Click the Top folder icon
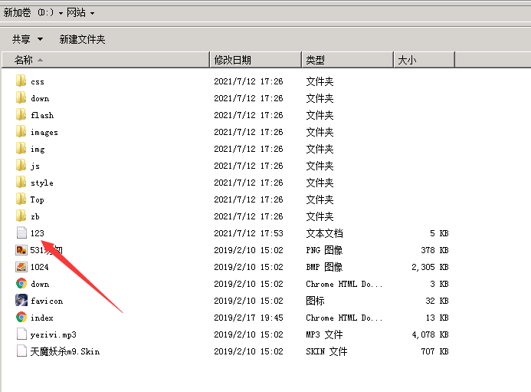 21,199
